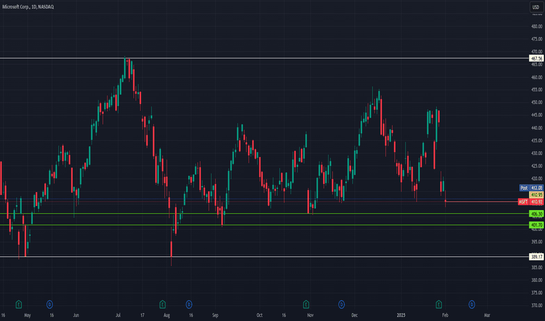Click the earnings E marker above Feb
The height and width of the screenshot is (321, 545).
click(439, 305)
